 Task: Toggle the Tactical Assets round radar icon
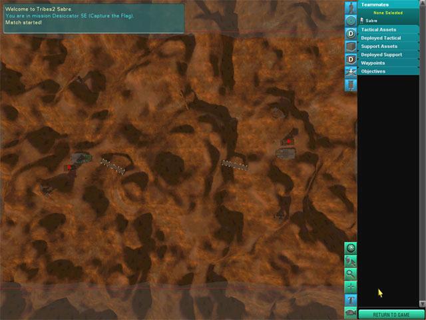(351, 21)
